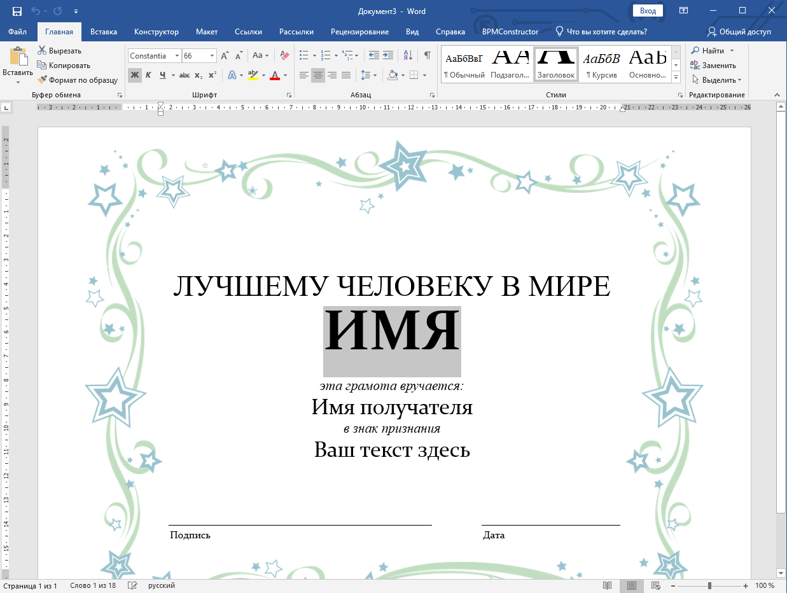This screenshot has height=593, width=787.
Task: Toggle Bold Ж formatting
Action: click(135, 75)
